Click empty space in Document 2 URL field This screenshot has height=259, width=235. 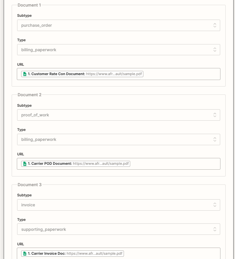(x=177, y=164)
